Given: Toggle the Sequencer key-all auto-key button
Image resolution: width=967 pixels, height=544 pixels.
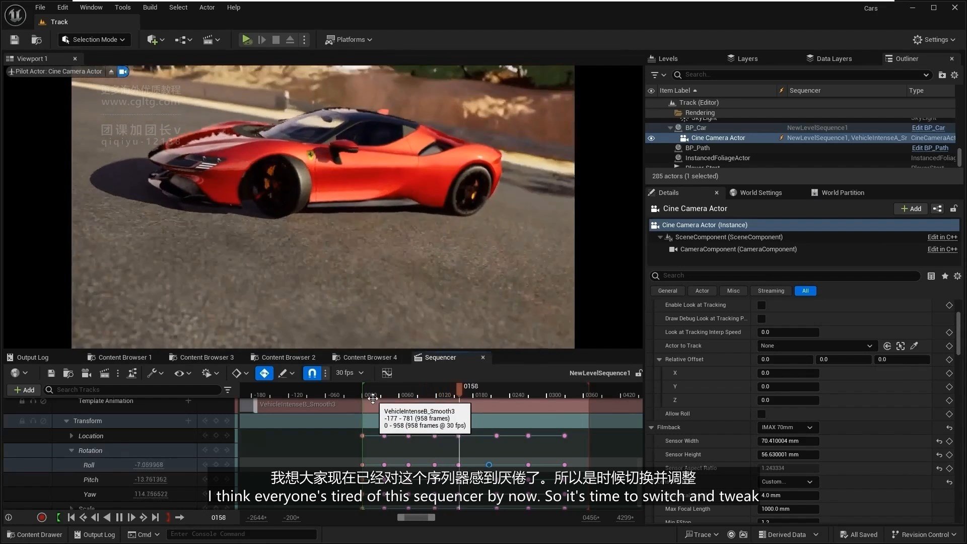Looking at the screenshot, I should pyautogui.click(x=264, y=373).
